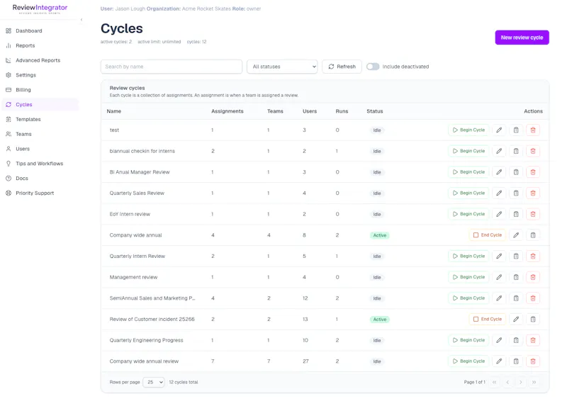
Task: Open Advanced Reports page
Action: pos(40,60)
